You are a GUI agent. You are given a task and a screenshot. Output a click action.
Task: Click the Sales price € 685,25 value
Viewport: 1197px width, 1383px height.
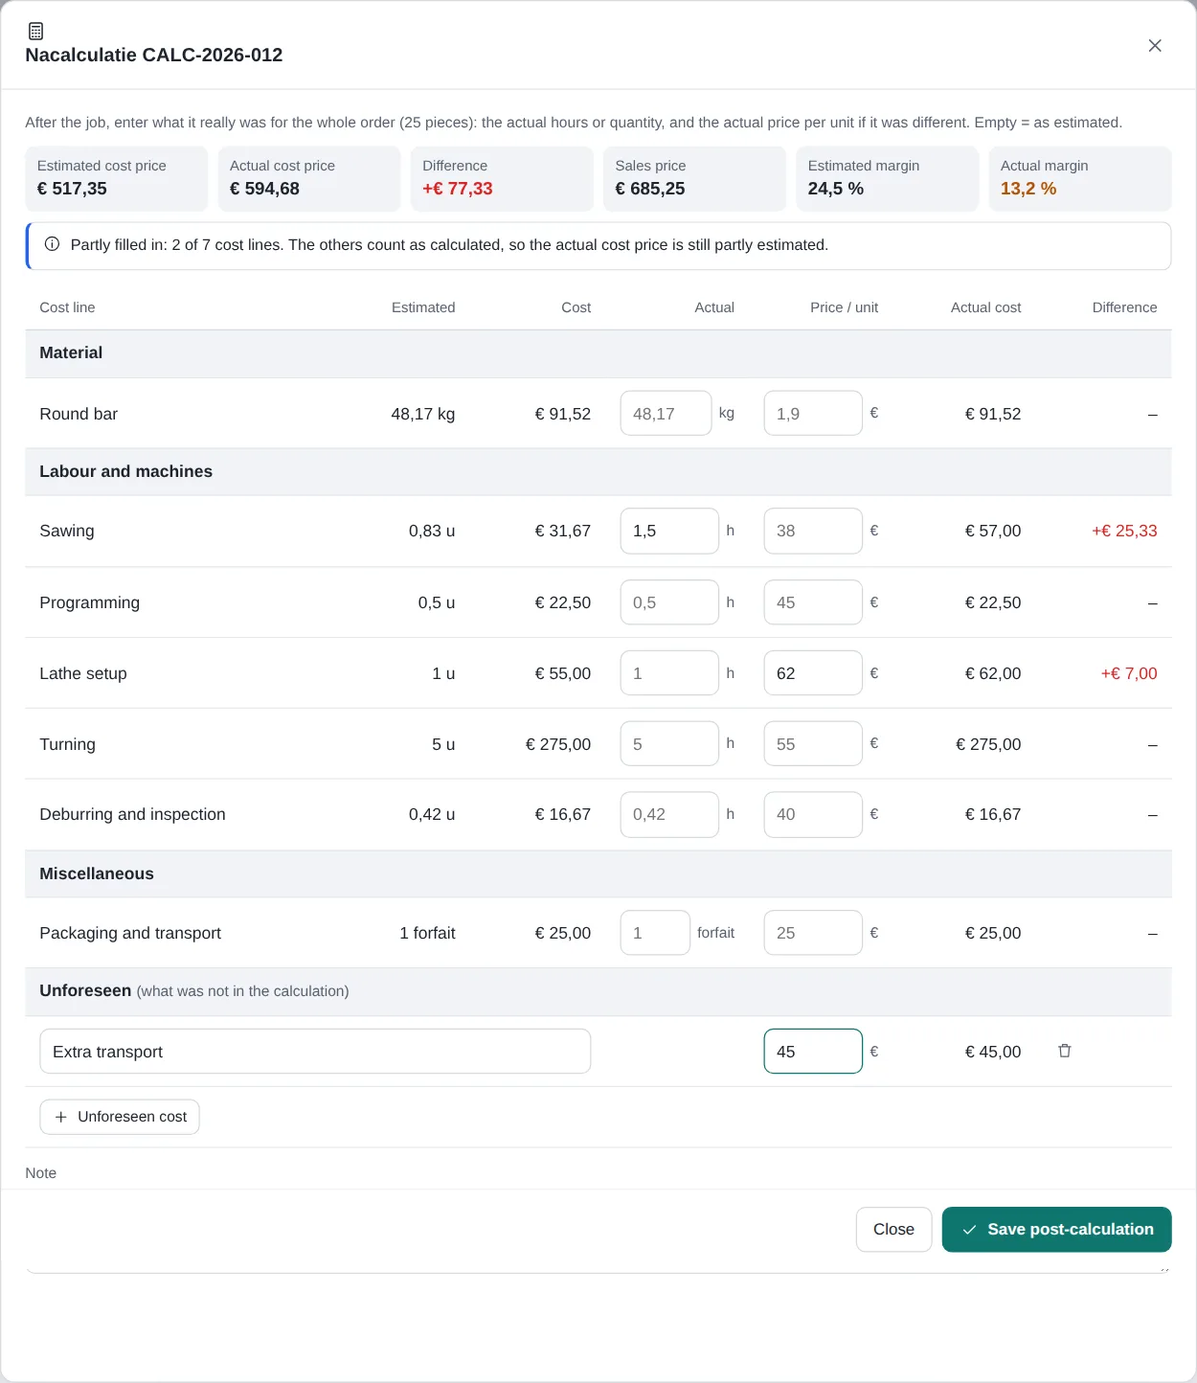point(650,189)
